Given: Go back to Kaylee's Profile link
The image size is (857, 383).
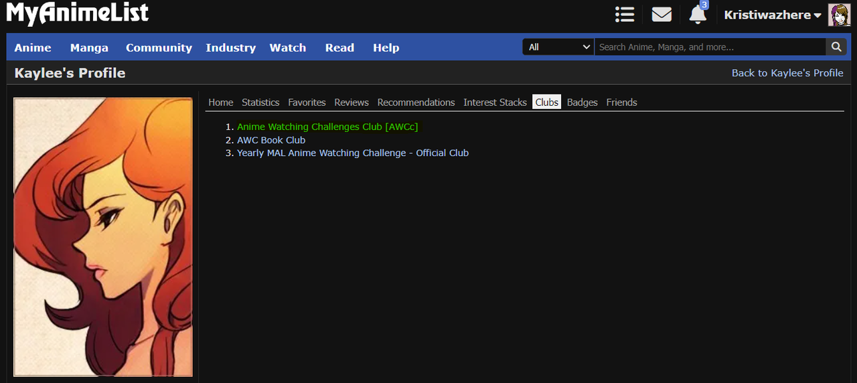Looking at the screenshot, I should 787,73.
